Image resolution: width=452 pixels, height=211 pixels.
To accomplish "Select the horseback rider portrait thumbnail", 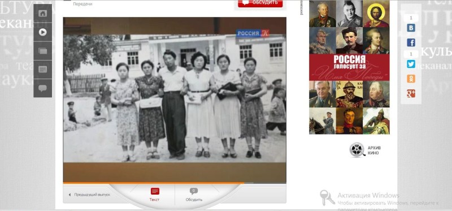I will point(323,120).
